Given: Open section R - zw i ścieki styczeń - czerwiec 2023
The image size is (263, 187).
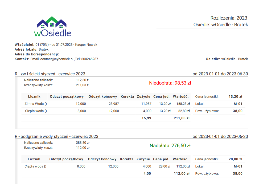Looking at the screenshot, I should 50,74.
